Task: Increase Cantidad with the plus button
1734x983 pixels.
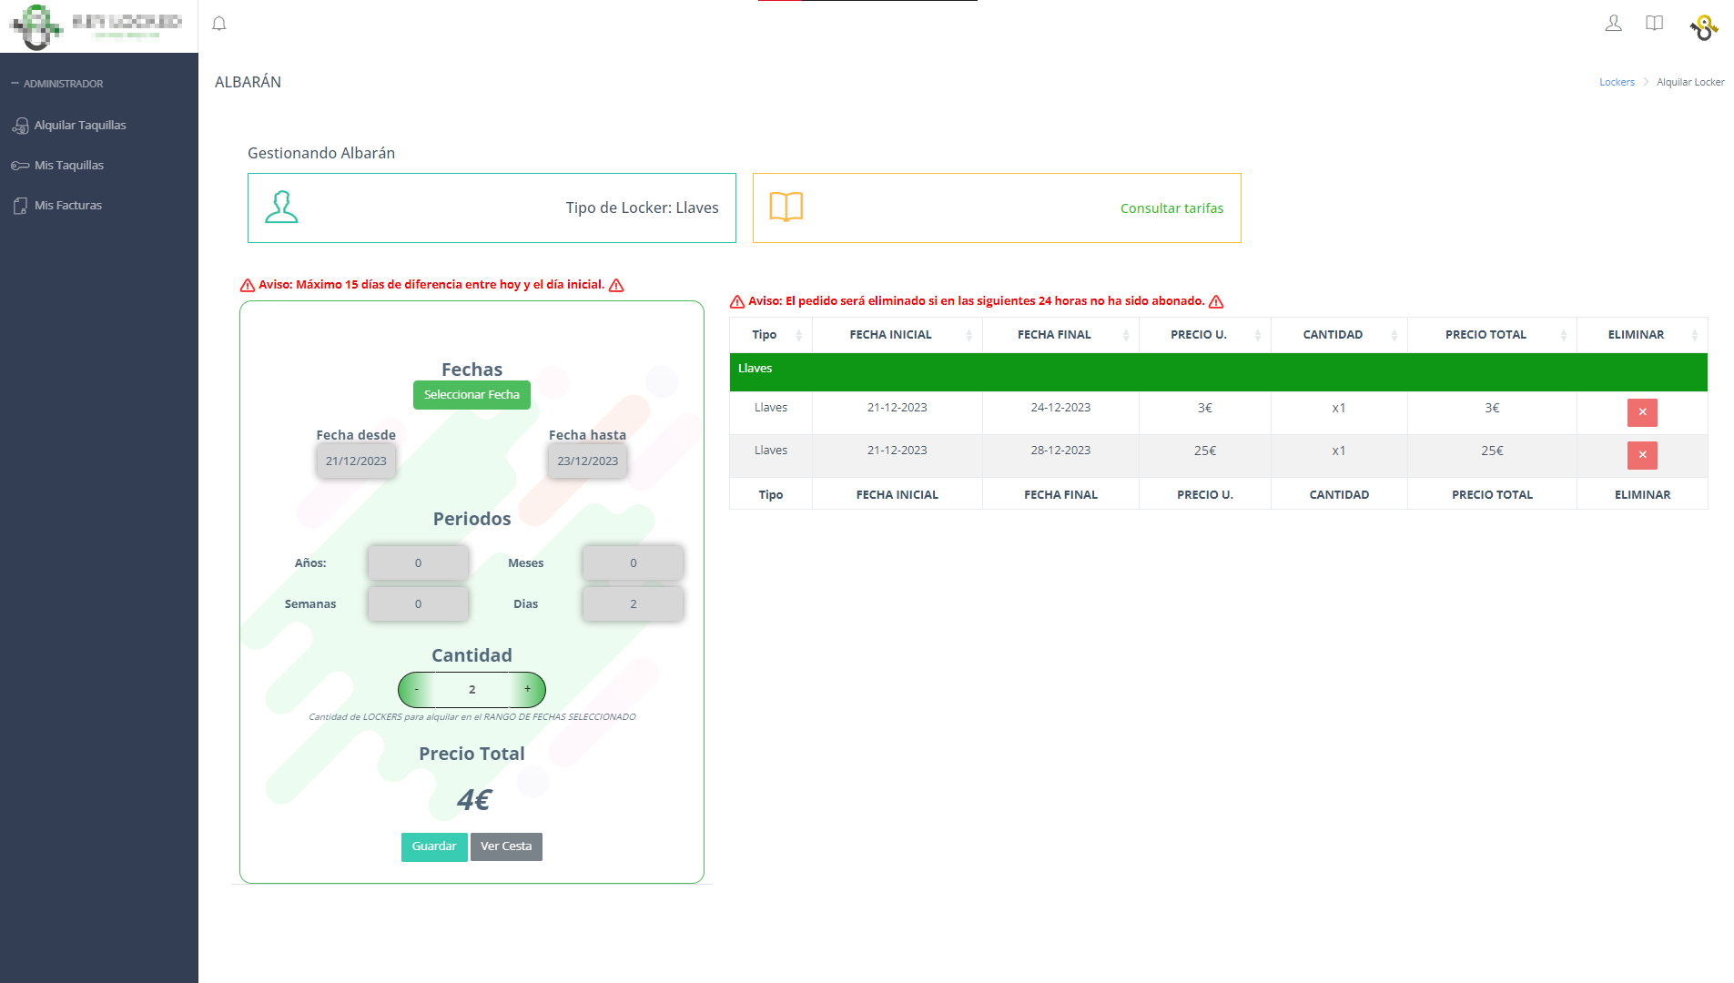Action: (527, 690)
